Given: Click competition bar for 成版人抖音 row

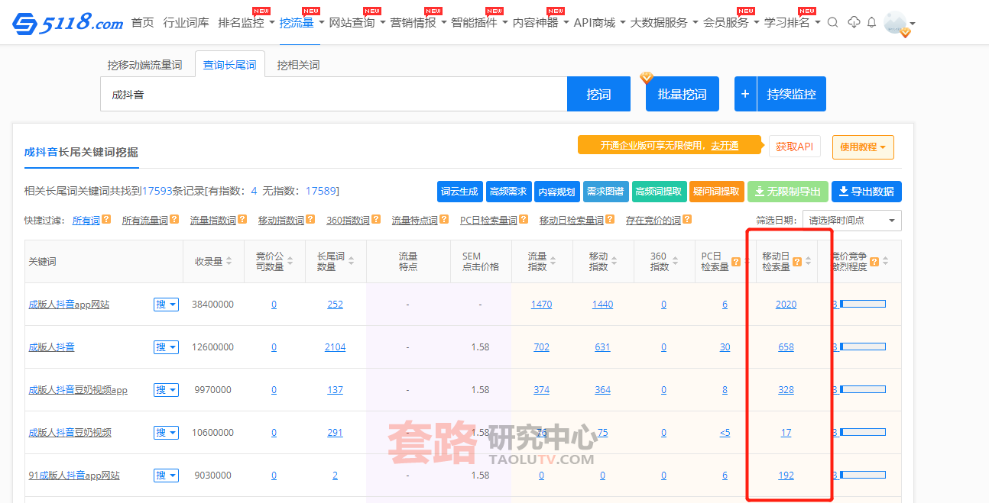Looking at the screenshot, I should [x=862, y=347].
